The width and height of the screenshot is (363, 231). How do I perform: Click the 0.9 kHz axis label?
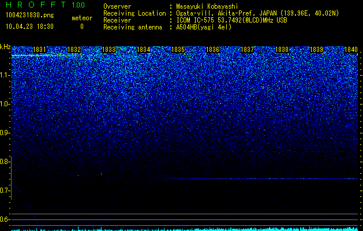(x=5, y=133)
